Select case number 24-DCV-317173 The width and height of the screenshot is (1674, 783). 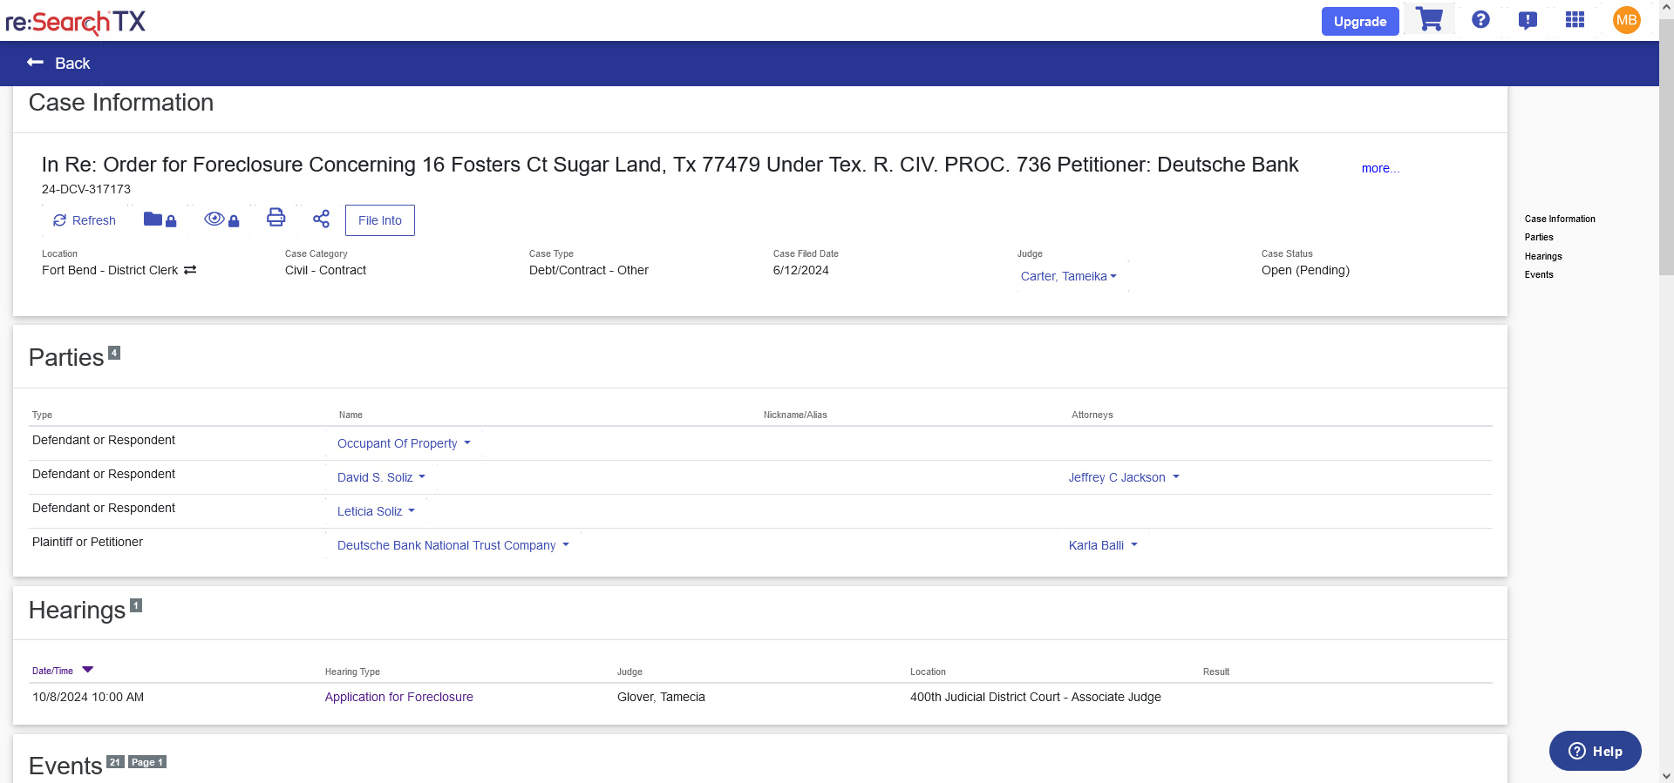[86, 189]
